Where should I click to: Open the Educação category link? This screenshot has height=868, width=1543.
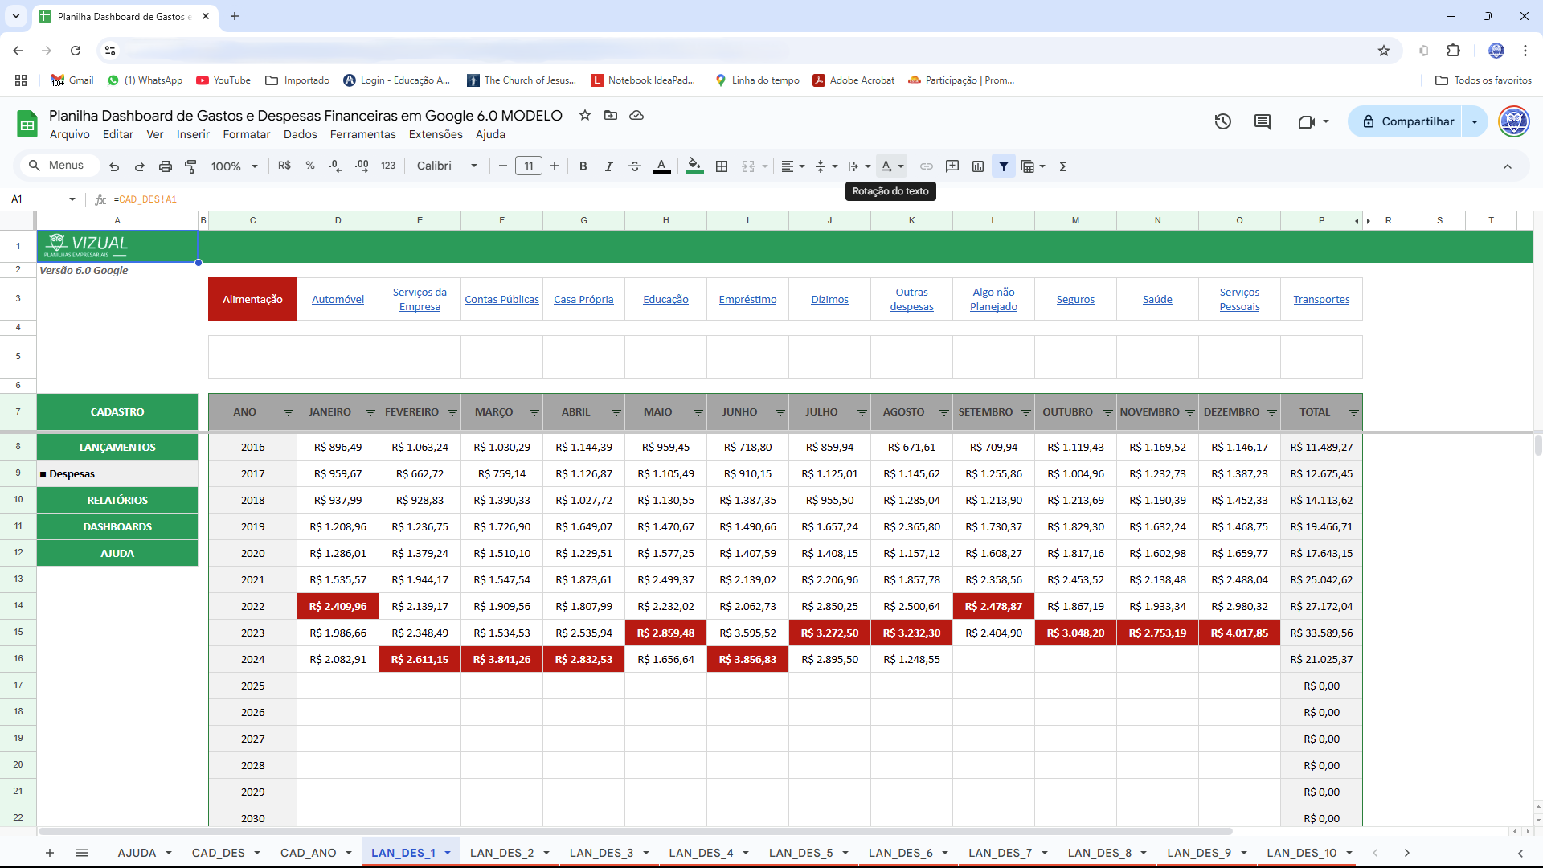click(665, 300)
